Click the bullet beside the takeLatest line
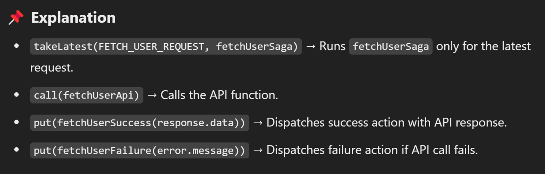 [x=17, y=46]
